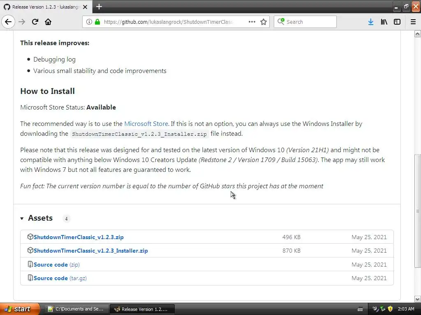Viewport: 421px width, 315px height.
Task: Toggle the sidebar view icon
Action: 397,22
